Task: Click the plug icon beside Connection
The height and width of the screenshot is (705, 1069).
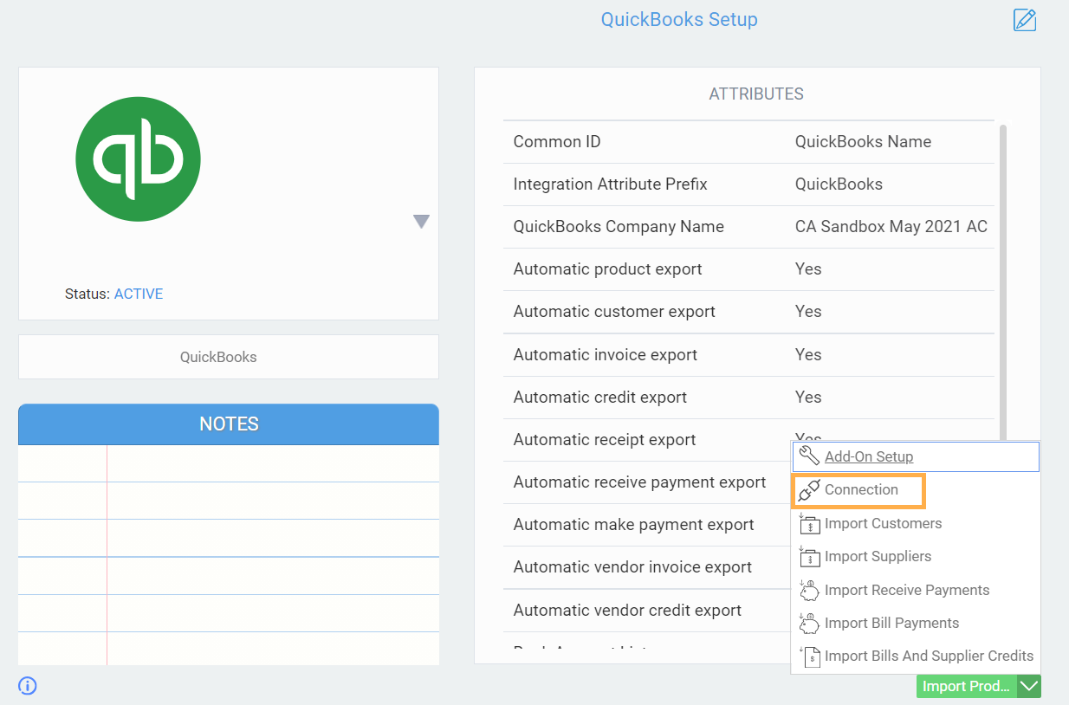Action: (x=809, y=490)
